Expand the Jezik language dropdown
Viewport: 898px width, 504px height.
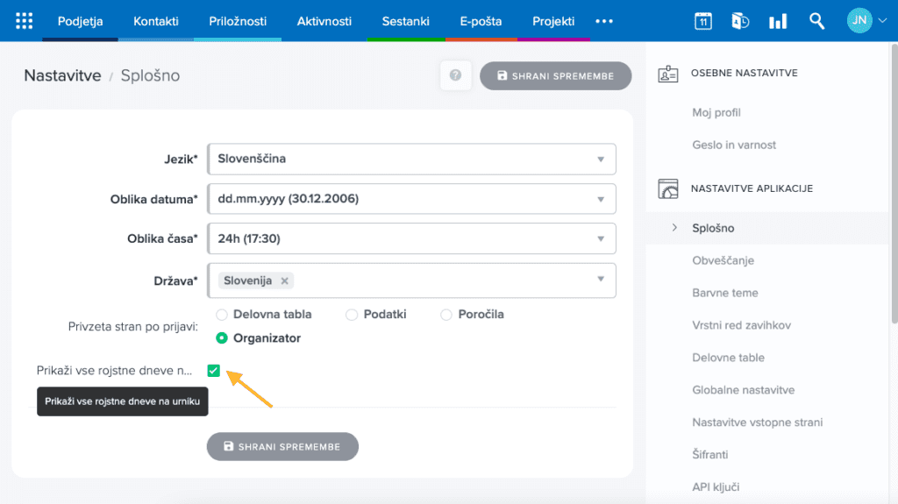(x=412, y=160)
